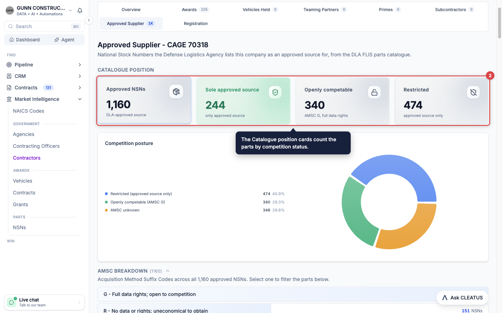Open the notifications bell

[80, 10]
